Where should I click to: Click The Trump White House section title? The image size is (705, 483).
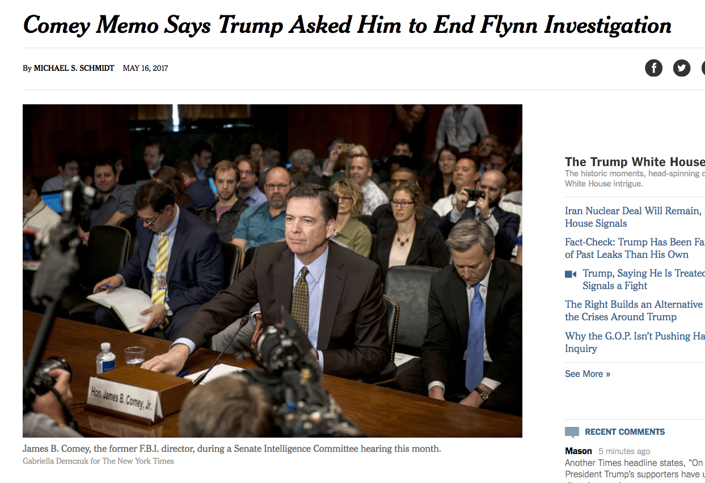coord(635,162)
